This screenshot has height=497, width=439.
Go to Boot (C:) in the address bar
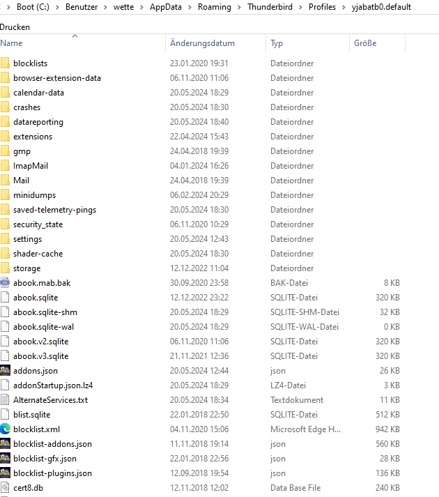click(33, 7)
